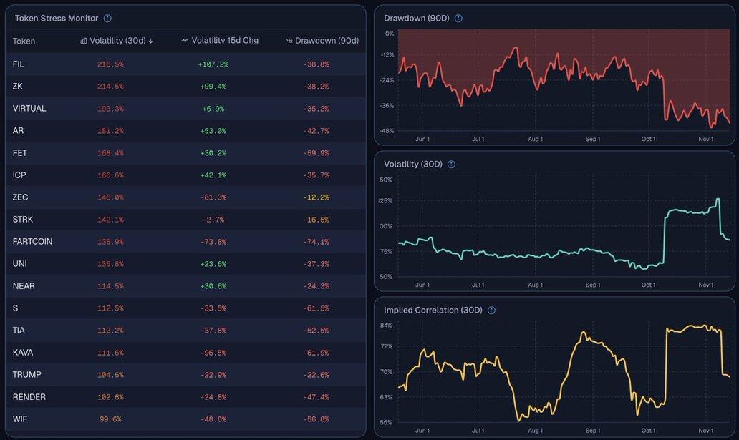
Task: Sort the table by Token column header
Action: (x=24, y=41)
